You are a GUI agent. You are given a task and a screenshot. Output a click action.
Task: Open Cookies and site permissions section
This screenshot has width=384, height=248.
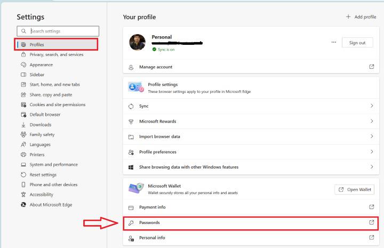pos(57,105)
